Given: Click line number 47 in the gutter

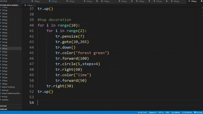Looking at the screenshot, I should (31, 64).
